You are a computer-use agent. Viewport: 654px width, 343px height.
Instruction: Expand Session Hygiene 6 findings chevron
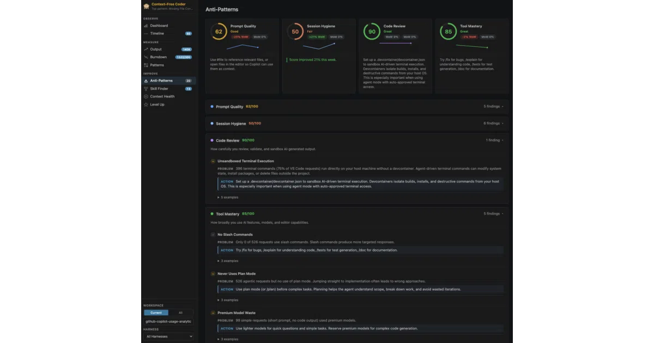[x=502, y=124]
